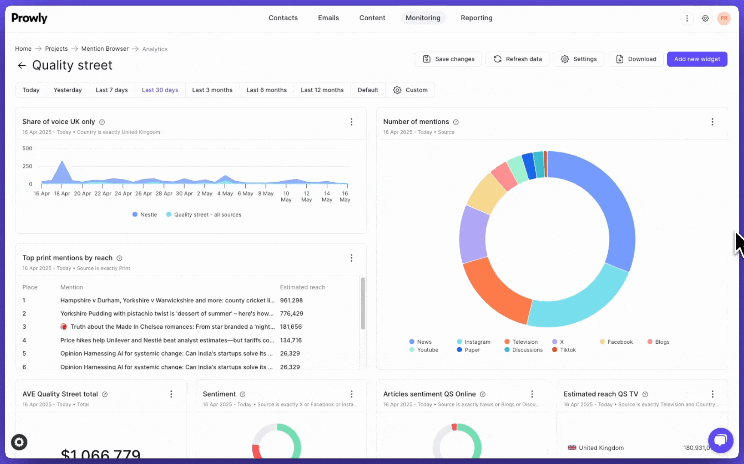The image size is (744, 464).
Task: Click the back arrow beside Quality street
Action: click(21, 65)
